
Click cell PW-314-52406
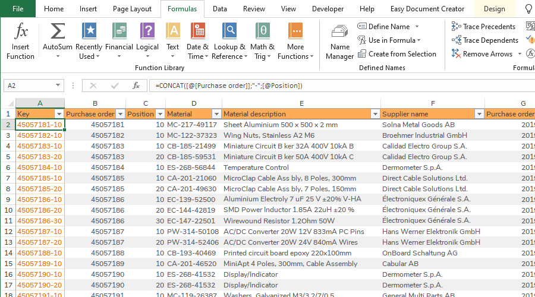(193, 242)
